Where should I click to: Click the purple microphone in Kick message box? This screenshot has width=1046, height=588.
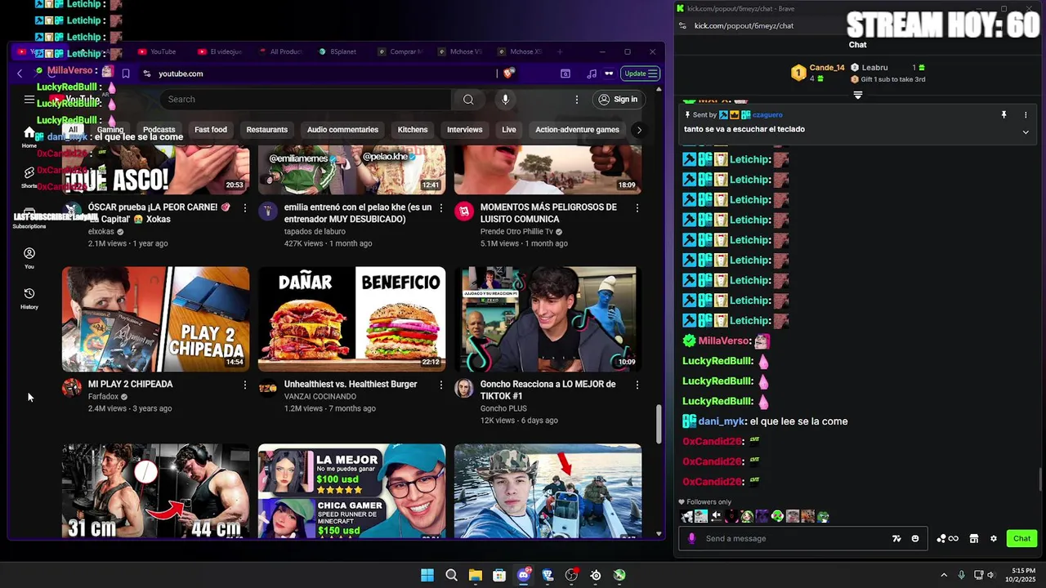692,539
